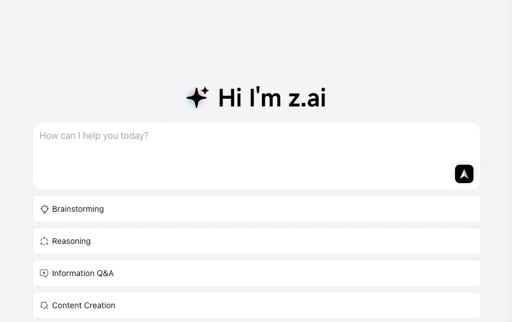
Task: Choose the Reasoning suggestion label
Action: 71,241
